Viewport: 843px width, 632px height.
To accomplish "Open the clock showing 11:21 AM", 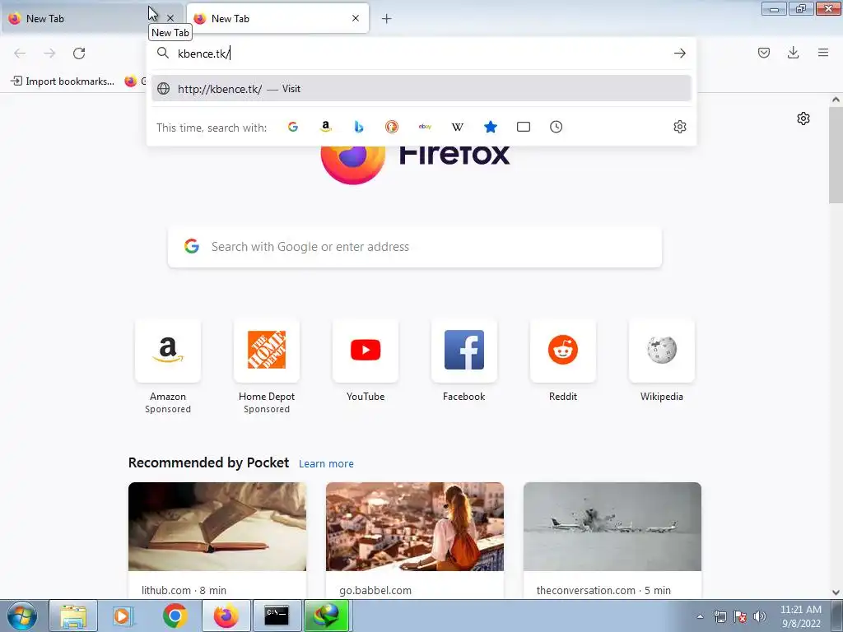I will point(800,616).
